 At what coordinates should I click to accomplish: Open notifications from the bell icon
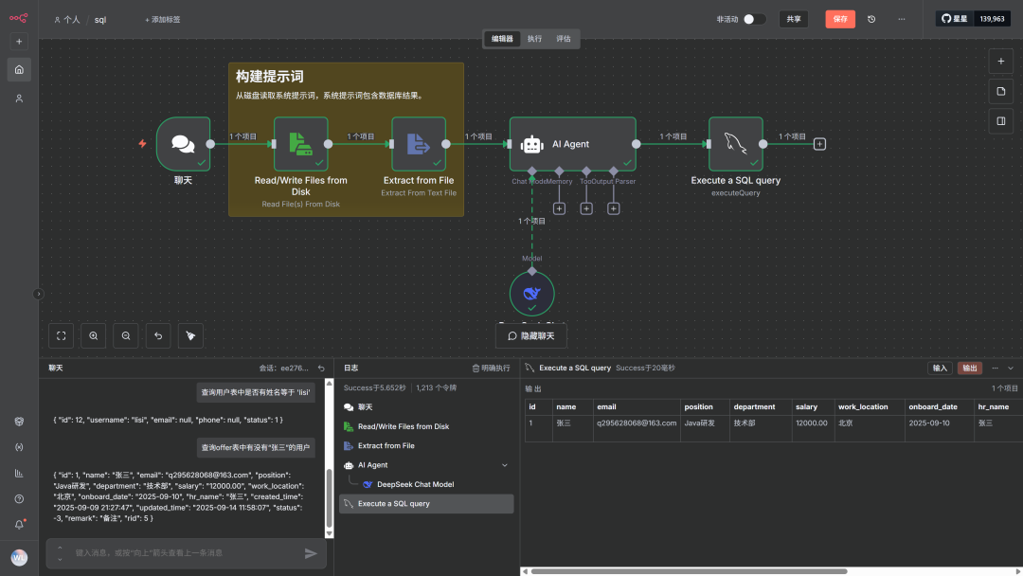click(x=19, y=526)
